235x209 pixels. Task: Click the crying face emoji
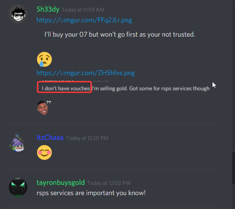[x=44, y=59]
